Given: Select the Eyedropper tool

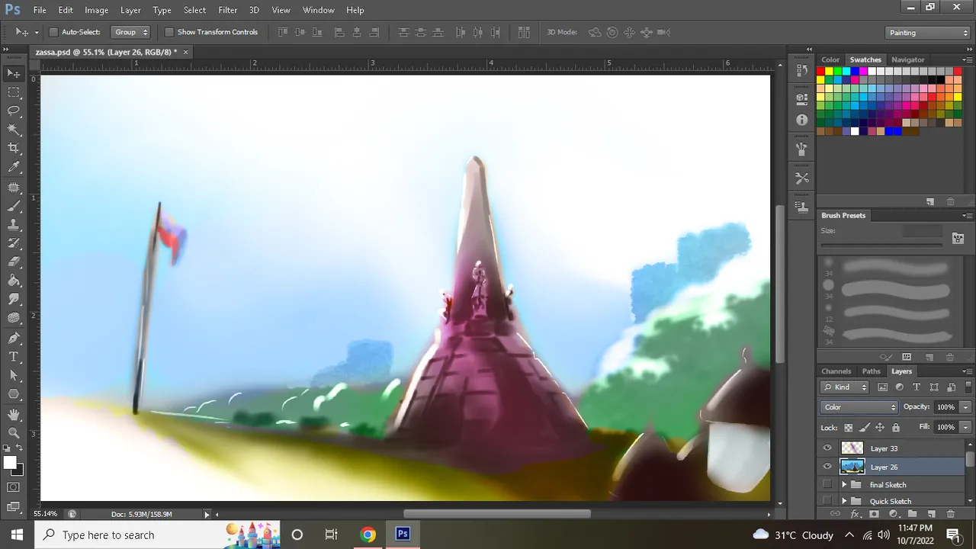Looking at the screenshot, I should point(14,168).
